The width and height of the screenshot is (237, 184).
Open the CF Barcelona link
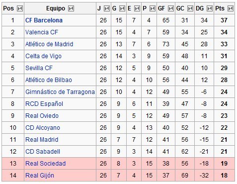pyautogui.click(x=44, y=20)
